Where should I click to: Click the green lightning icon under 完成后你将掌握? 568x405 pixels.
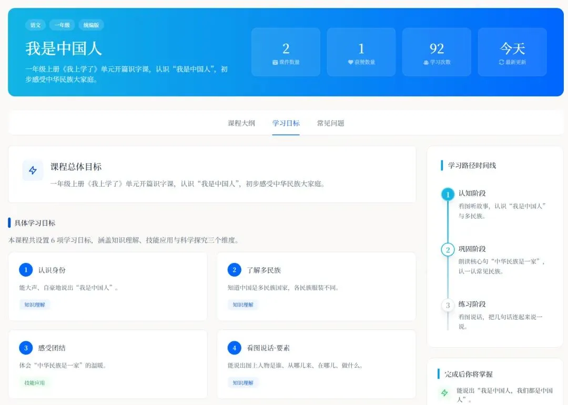(444, 392)
